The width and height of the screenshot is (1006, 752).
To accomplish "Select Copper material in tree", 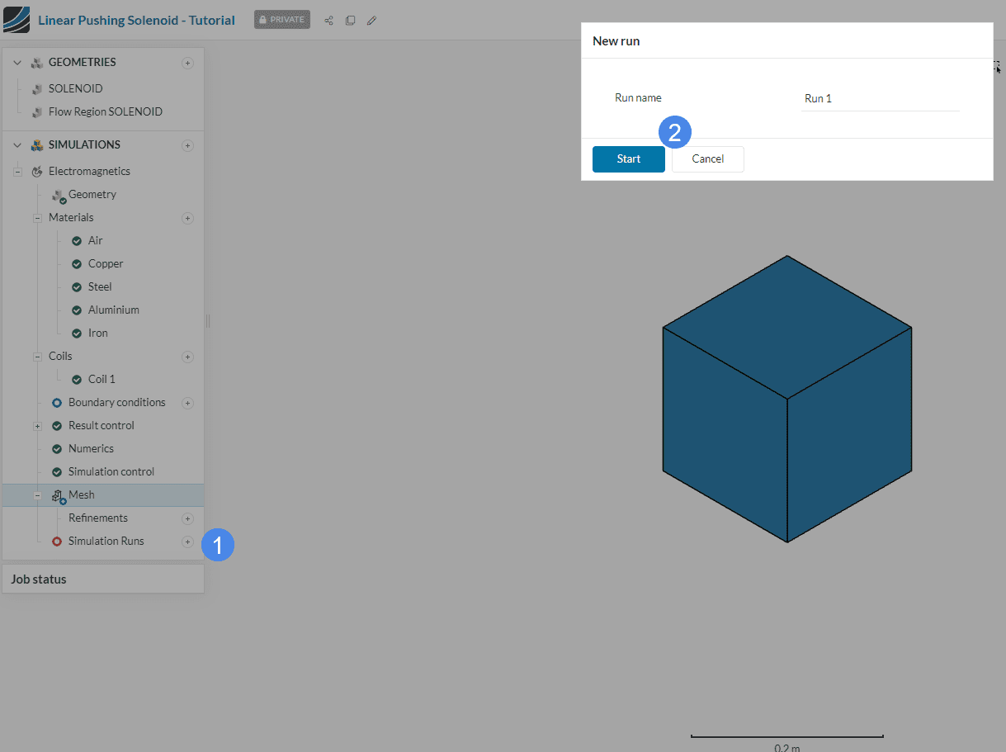I will [x=106, y=264].
